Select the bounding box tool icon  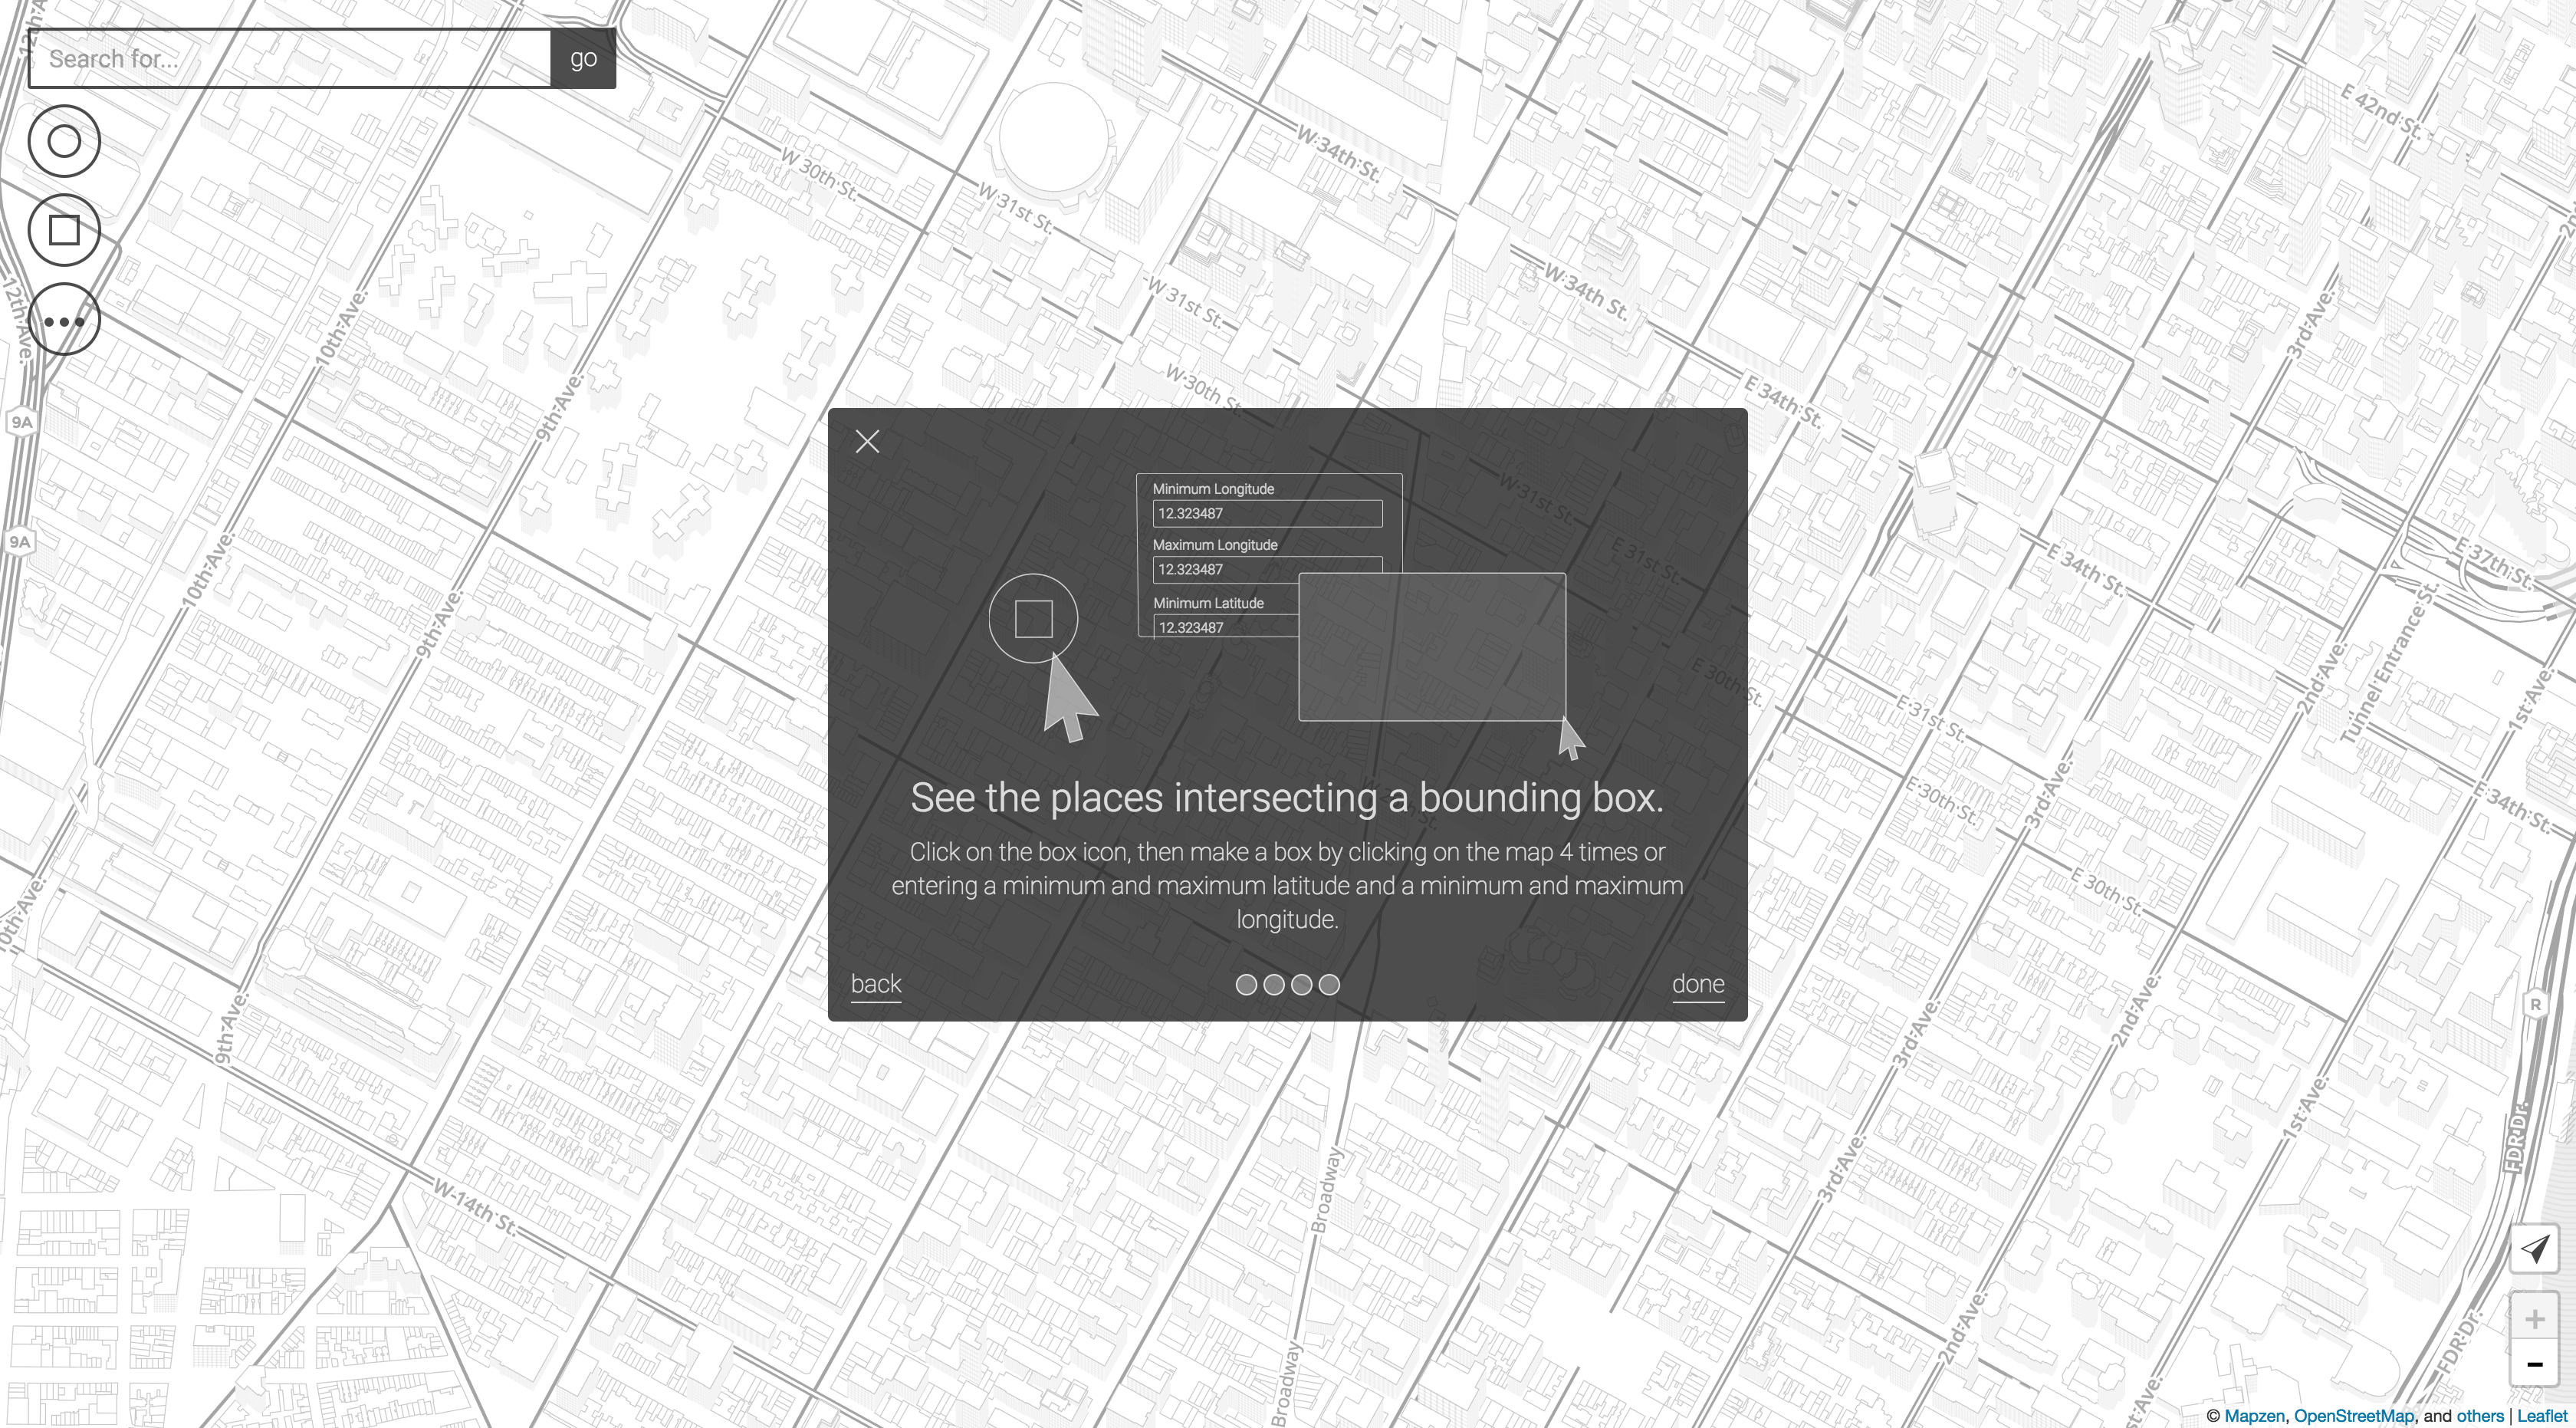pos(64,230)
